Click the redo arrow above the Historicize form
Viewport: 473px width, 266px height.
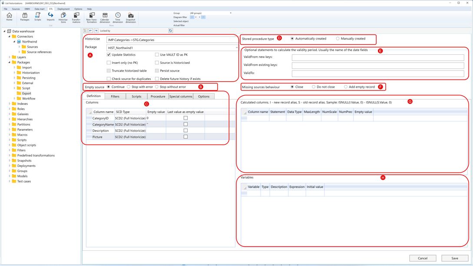(96, 31)
